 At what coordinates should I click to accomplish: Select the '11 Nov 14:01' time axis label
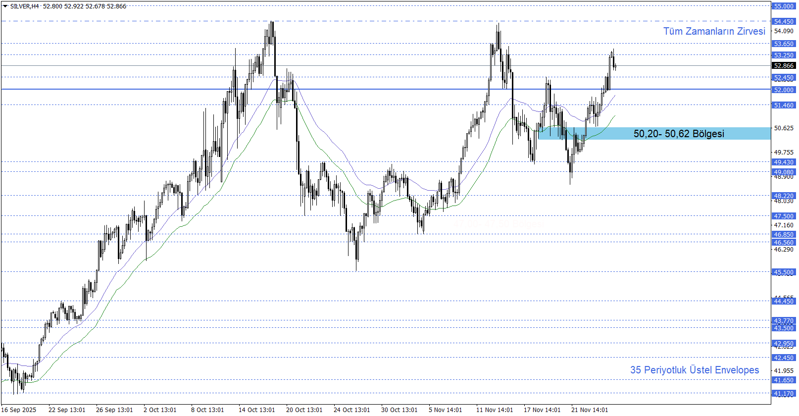[x=494, y=410]
